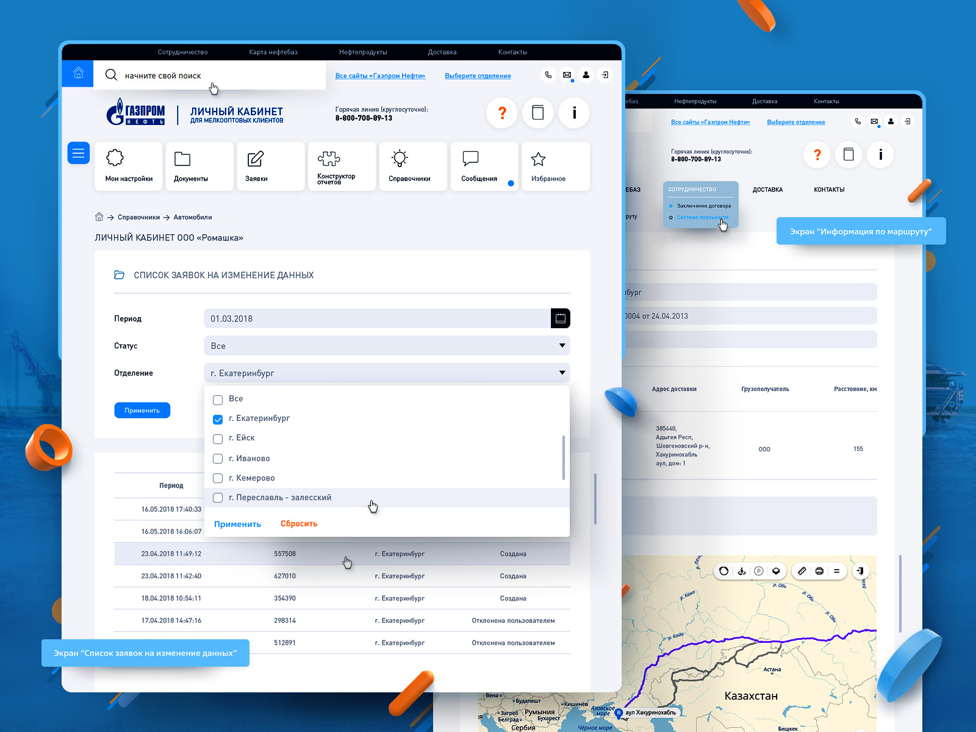
Task: Check the 'г. Кемерово' checkbox
Action: coord(218,478)
